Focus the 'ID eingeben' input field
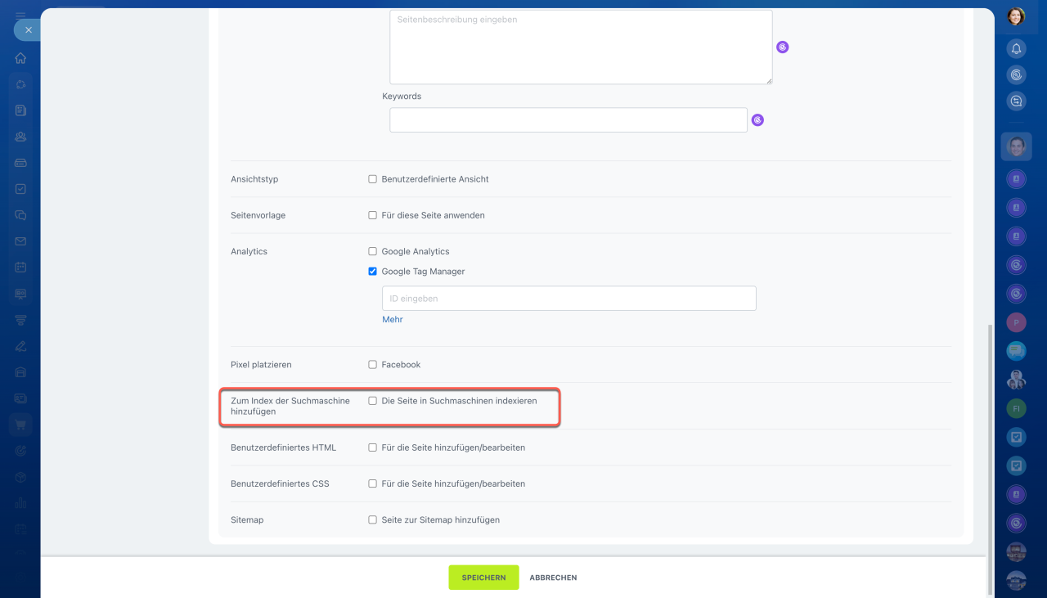The image size is (1047, 598). (x=568, y=299)
